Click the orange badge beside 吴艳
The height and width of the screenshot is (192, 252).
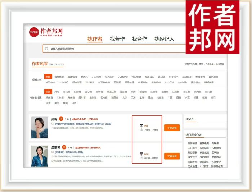61,119
